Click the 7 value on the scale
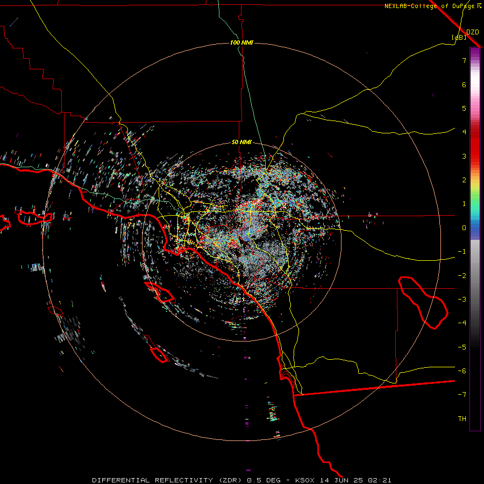484x484 pixels. [464, 60]
